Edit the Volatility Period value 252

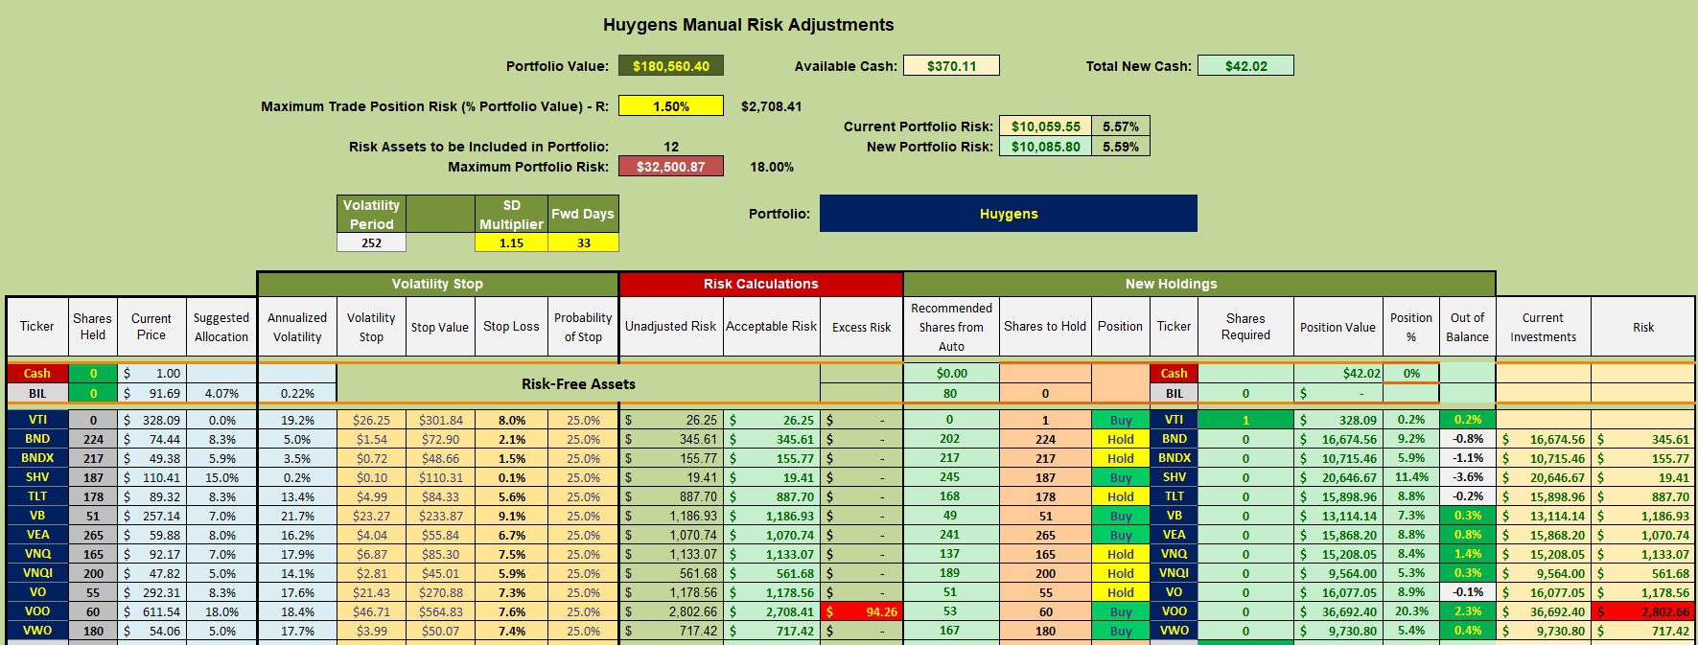[x=371, y=243]
